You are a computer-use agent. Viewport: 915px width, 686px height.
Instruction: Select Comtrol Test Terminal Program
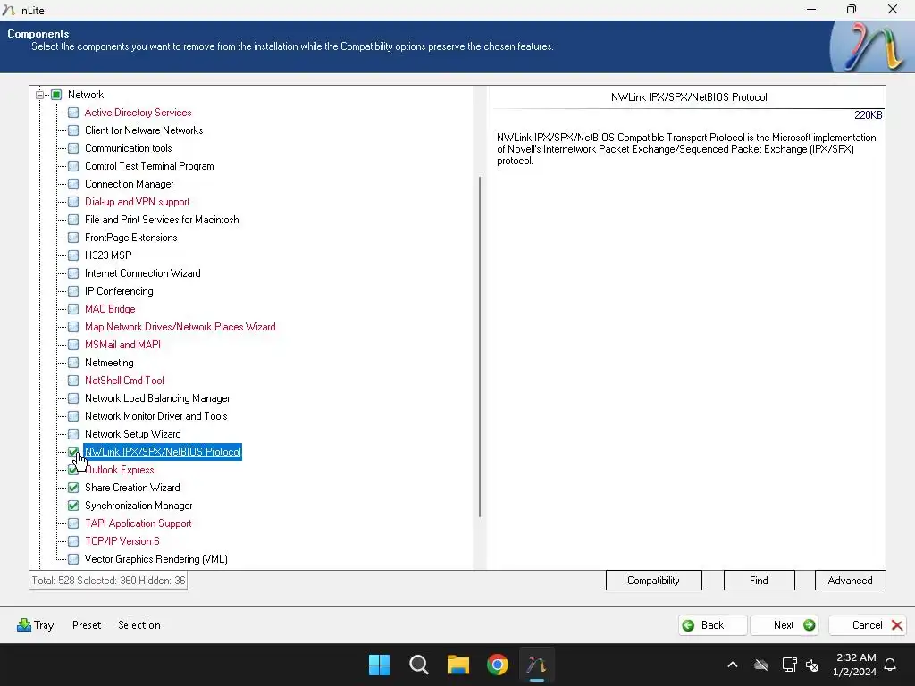[x=149, y=166]
